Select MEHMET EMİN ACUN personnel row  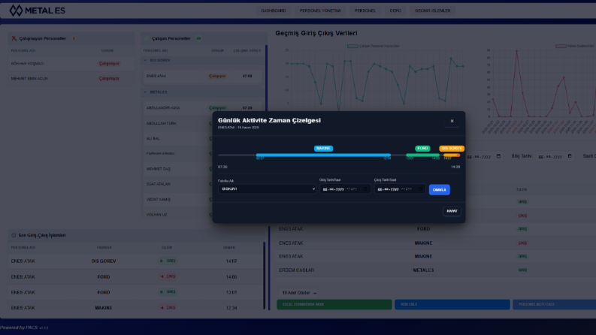[71, 79]
